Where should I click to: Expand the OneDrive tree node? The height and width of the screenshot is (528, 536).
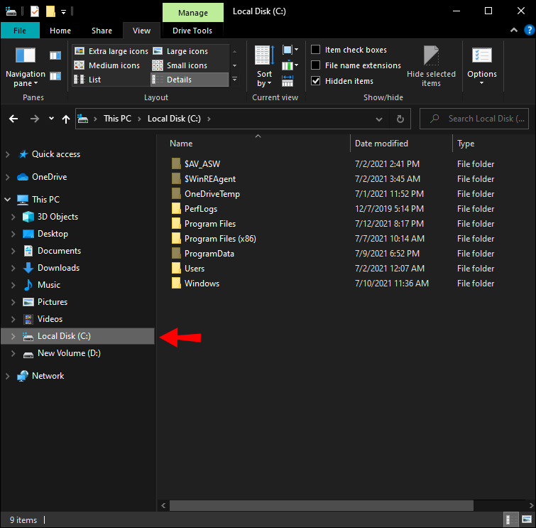7,177
